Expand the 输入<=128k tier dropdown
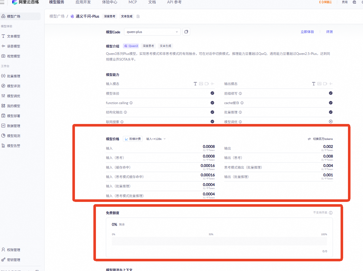The width and height of the screenshot is (363, 271). pyautogui.click(x=156, y=139)
